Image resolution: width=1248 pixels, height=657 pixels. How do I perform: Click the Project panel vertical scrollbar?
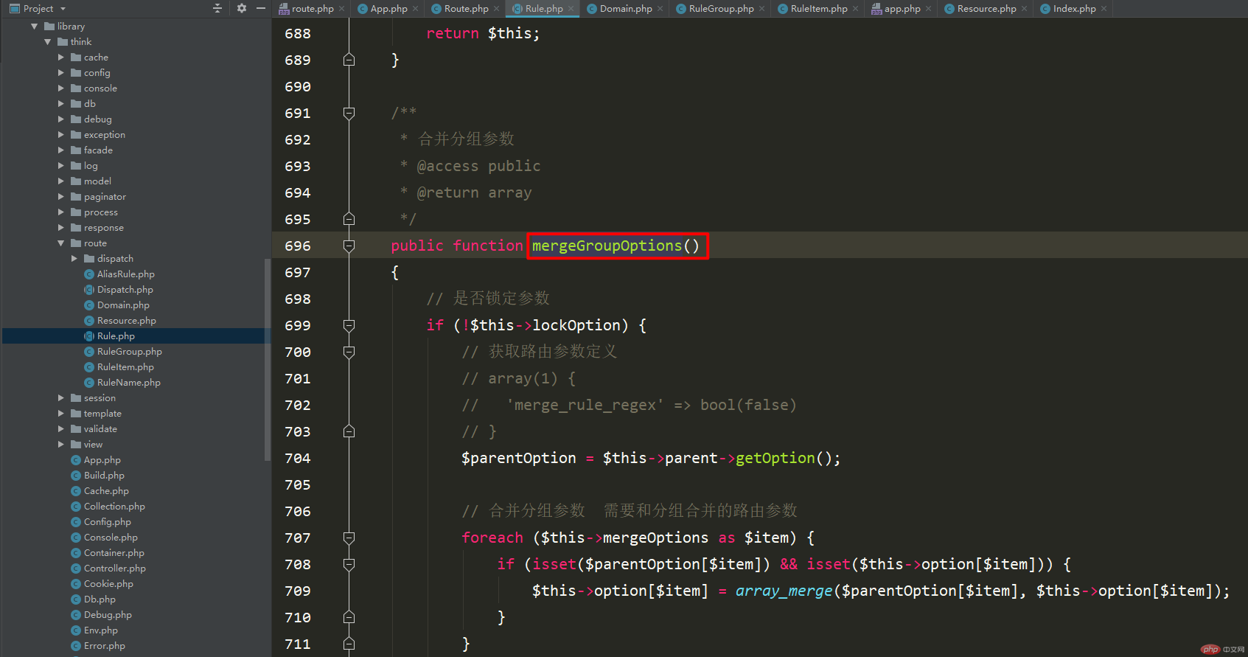coord(268,360)
